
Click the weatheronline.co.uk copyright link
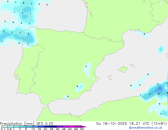click(x=146, y=128)
